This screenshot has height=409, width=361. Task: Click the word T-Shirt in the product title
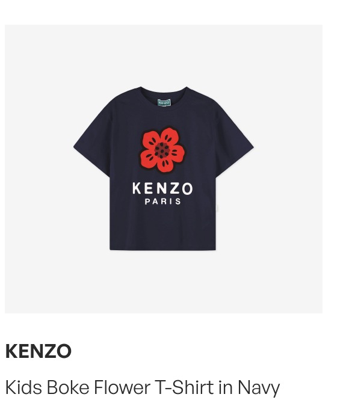(x=185, y=387)
